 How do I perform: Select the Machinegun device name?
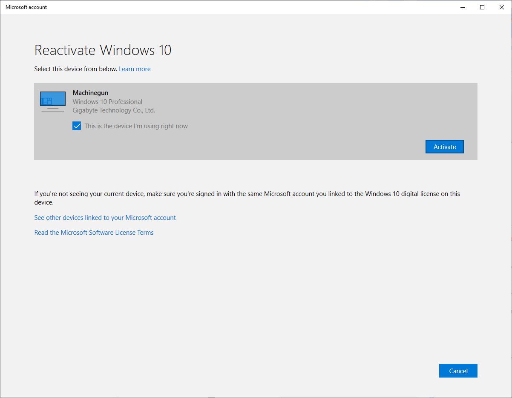click(90, 93)
